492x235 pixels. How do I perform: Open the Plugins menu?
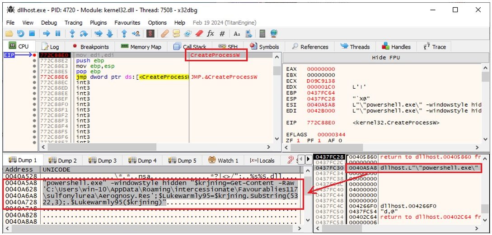(x=98, y=23)
